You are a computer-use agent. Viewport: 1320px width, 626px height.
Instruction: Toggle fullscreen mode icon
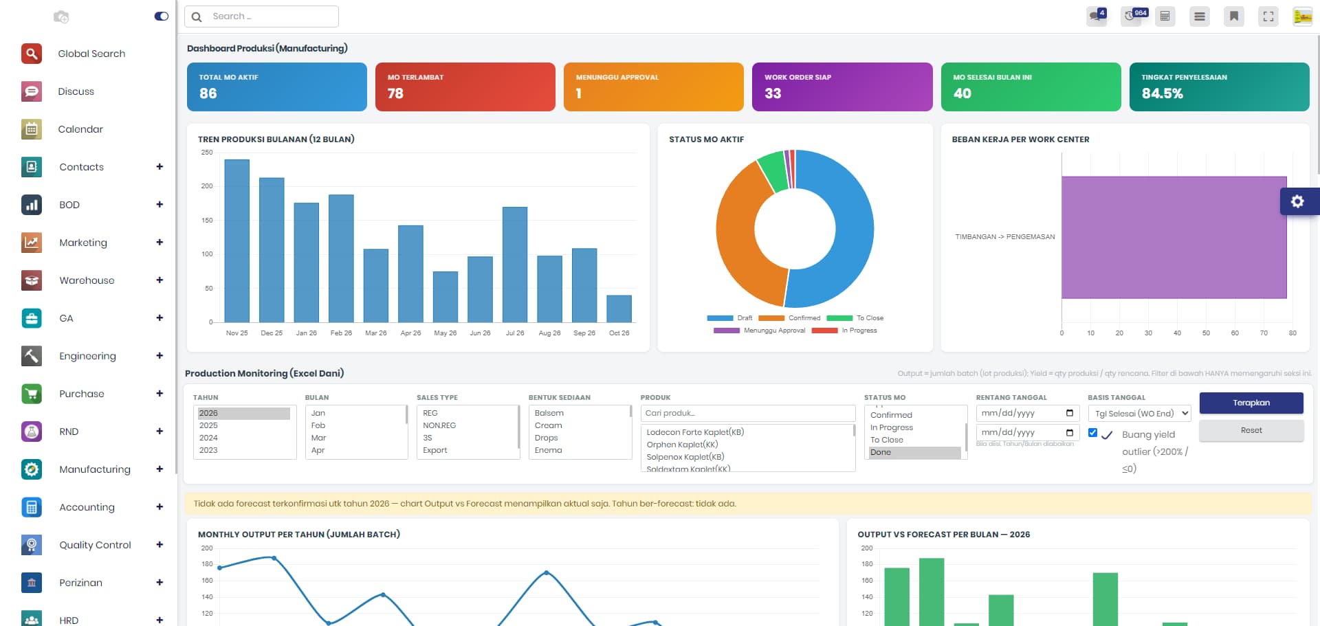click(1268, 16)
